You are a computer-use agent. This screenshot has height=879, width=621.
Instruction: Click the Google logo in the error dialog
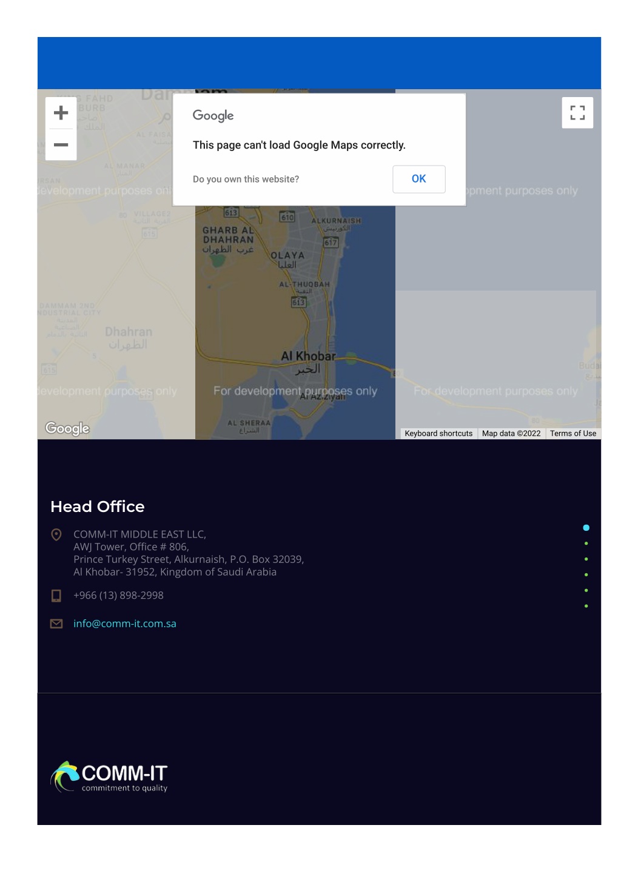[213, 116]
